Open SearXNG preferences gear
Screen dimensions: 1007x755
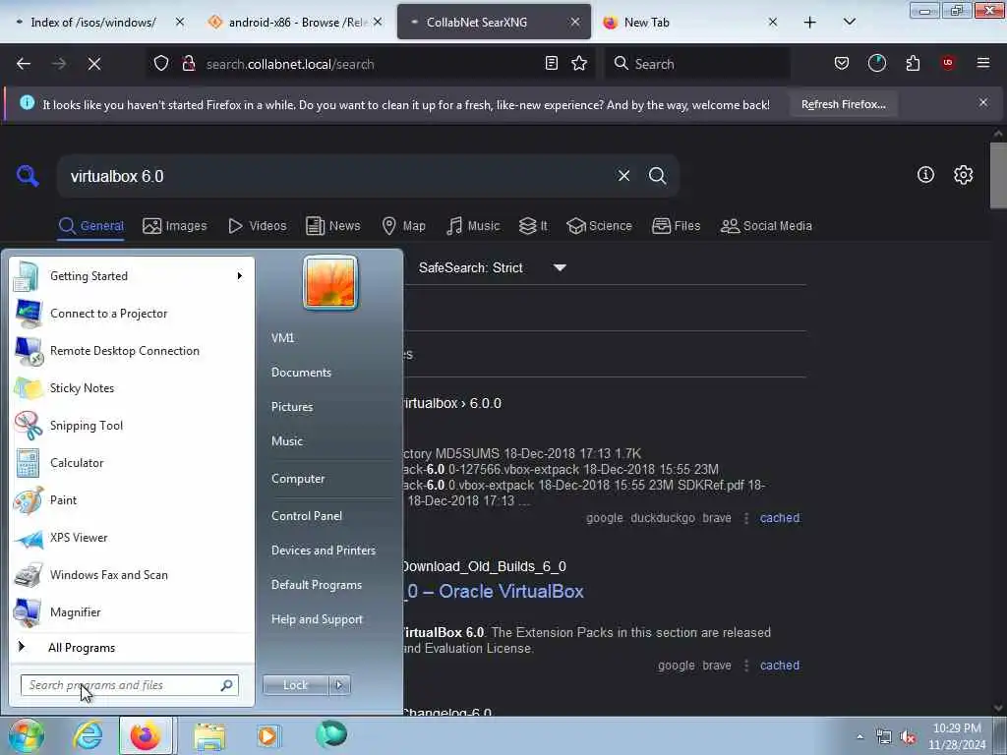(963, 175)
